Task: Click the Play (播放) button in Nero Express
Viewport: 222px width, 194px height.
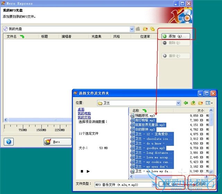Action: point(176,56)
